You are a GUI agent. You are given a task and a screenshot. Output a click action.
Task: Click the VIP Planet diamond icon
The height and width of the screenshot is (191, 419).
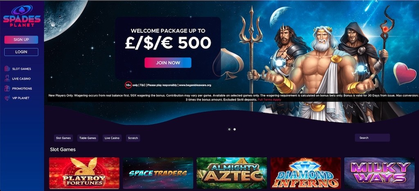pos(7,98)
